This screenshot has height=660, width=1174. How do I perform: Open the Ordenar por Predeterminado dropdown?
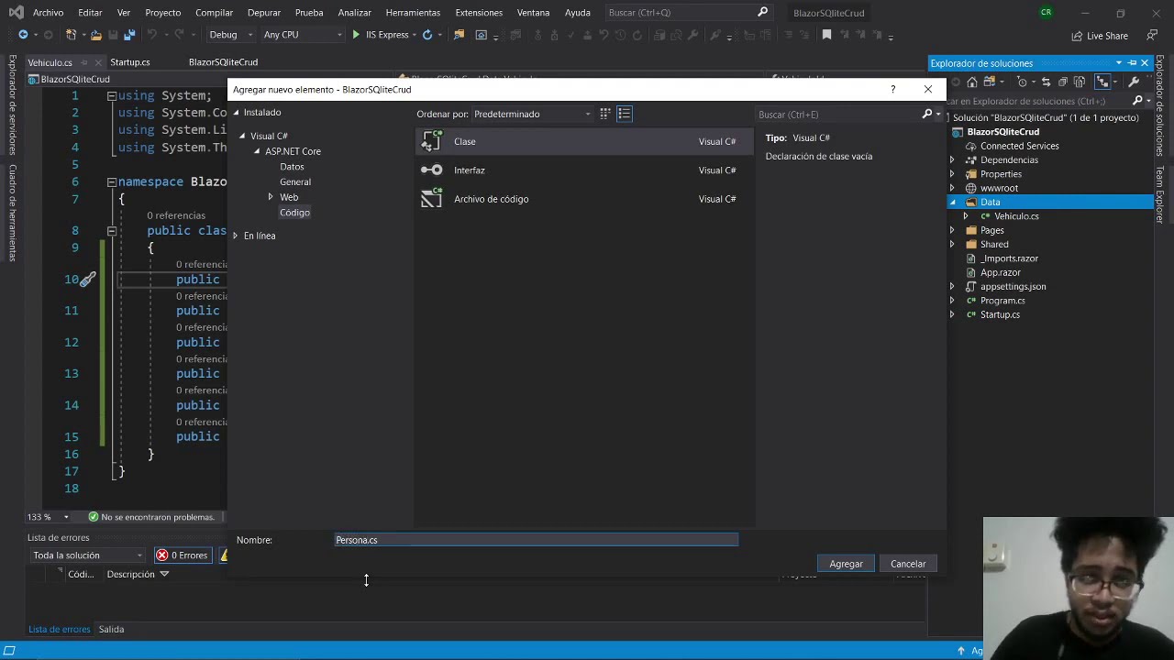pos(533,114)
